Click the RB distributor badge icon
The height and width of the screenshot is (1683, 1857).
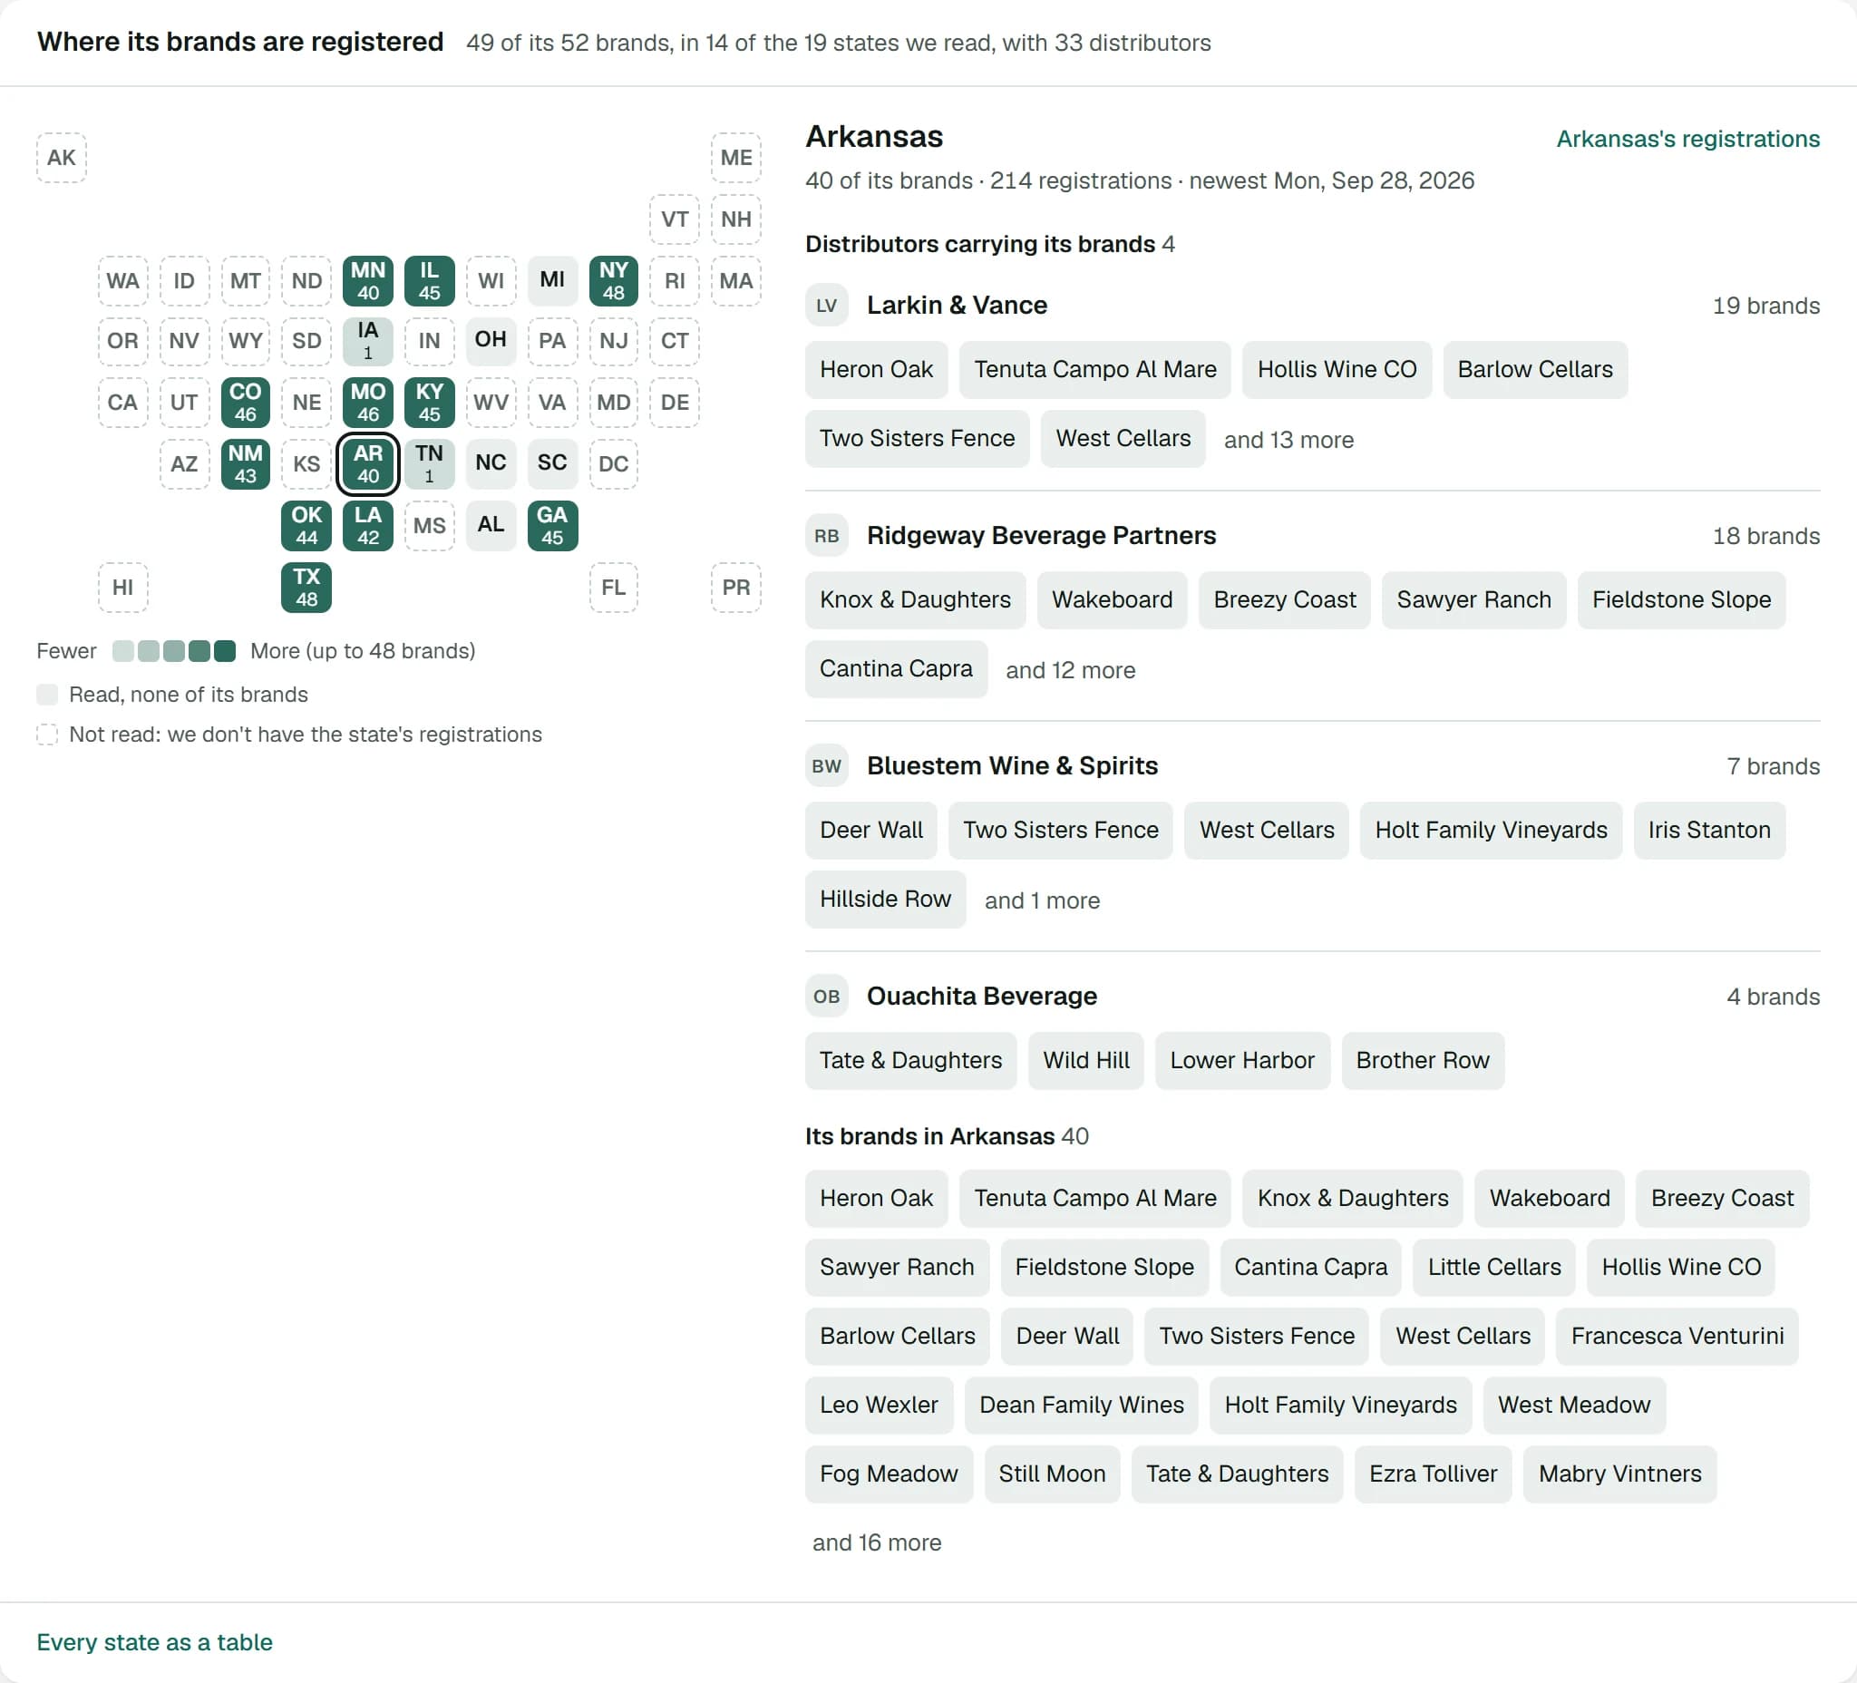[826, 535]
